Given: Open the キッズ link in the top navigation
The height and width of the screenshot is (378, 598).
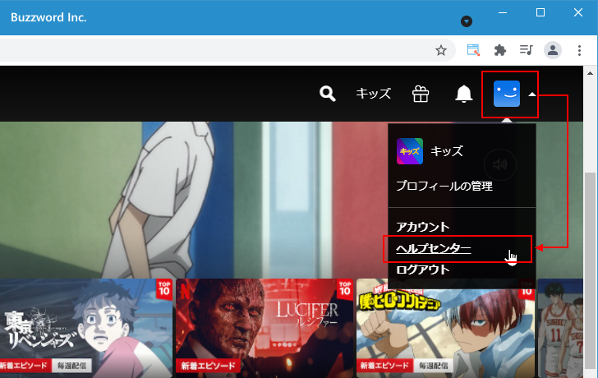Looking at the screenshot, I should (374, 94).
